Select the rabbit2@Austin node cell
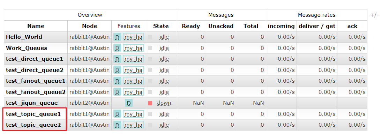This screenshot has width=381, height=134. click(89, 103)
